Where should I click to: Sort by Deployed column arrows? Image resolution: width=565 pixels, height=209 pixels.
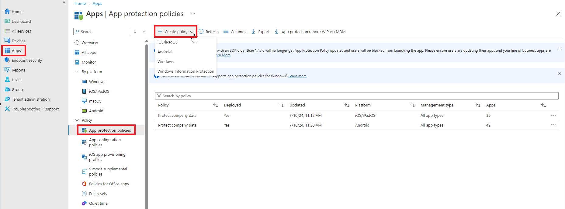click(281, 105)
